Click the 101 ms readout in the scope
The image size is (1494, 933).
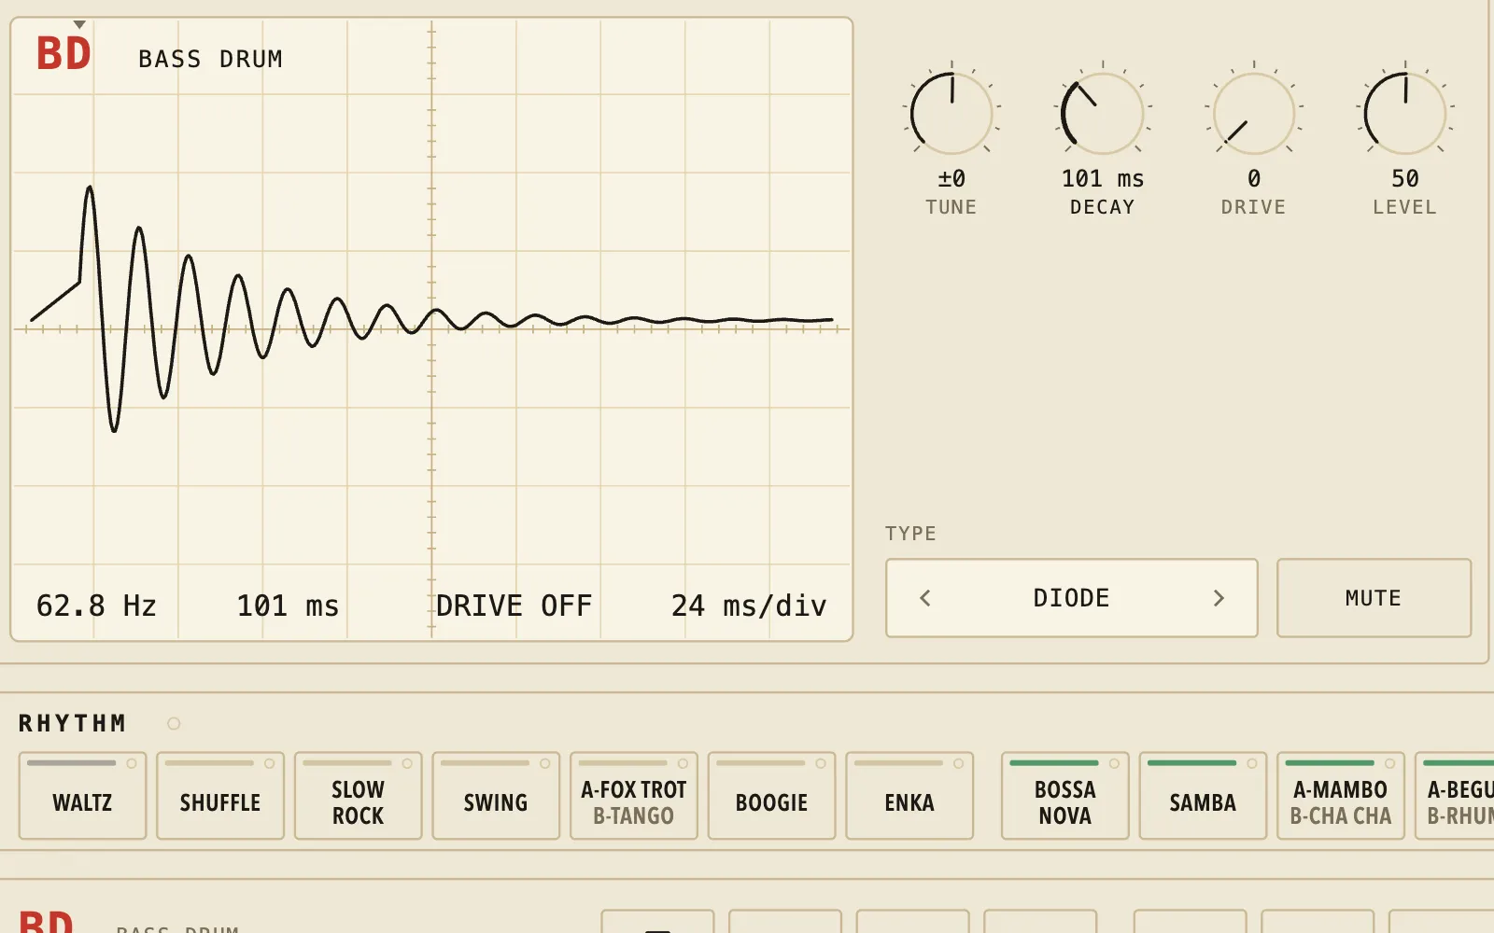coord(288,606)
